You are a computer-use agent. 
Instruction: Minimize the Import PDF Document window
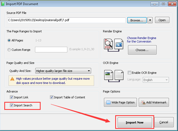coord(154,4)
